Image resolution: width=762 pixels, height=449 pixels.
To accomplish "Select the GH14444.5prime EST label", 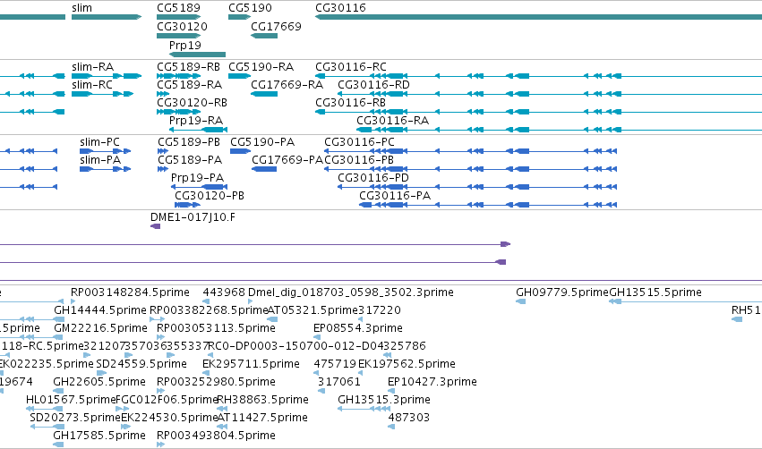I will [x=100, y=310].
